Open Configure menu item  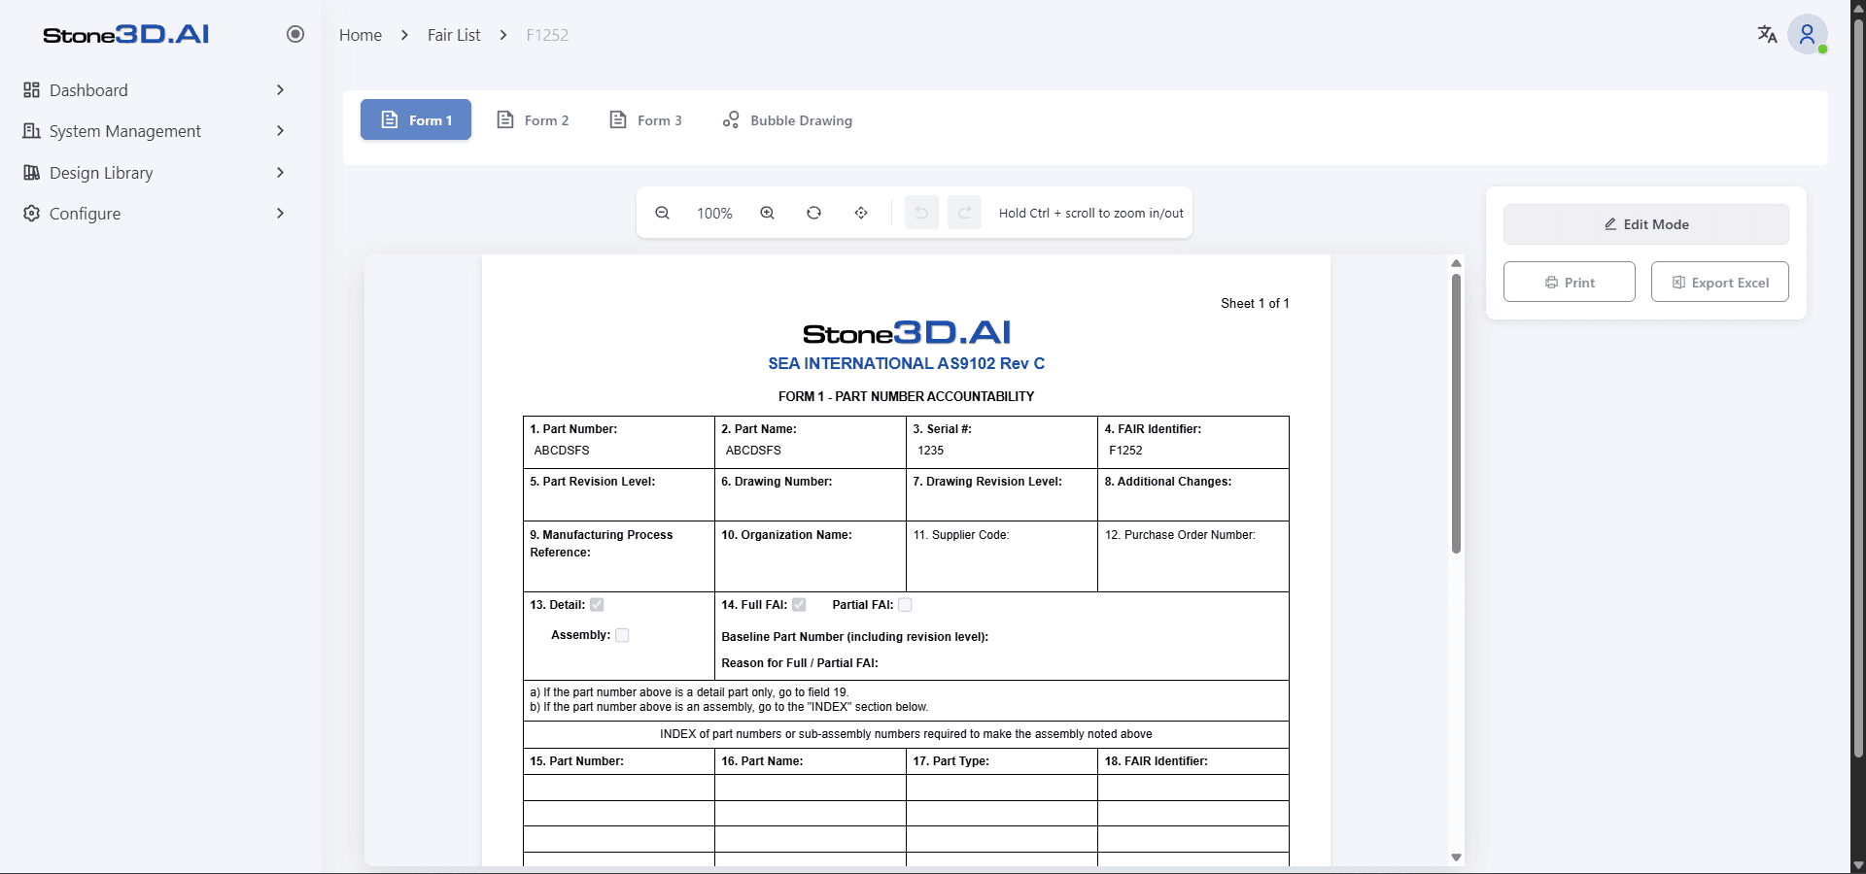pyautogui.click(x=155, y=214)
